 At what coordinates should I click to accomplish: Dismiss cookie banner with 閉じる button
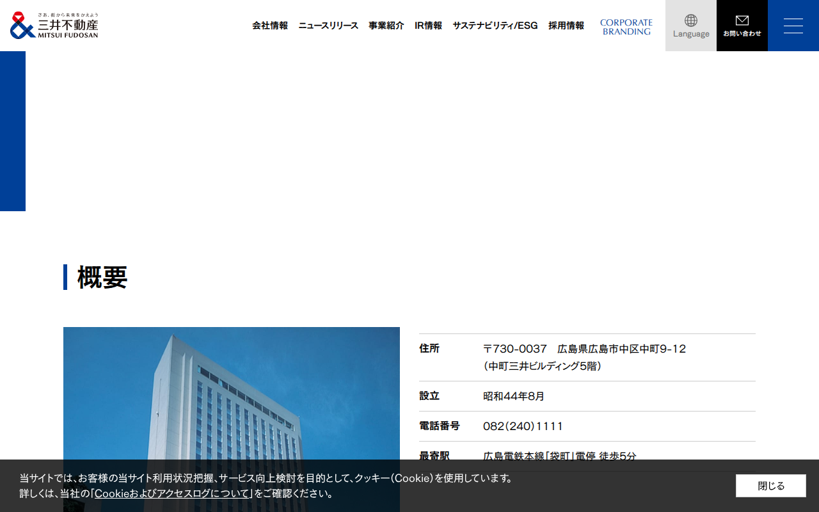(x=771, y=486)
